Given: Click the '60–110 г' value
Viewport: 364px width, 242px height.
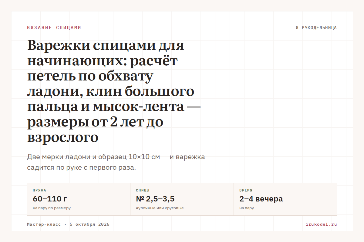Looking at the screenshot, I should pos(50,199).
